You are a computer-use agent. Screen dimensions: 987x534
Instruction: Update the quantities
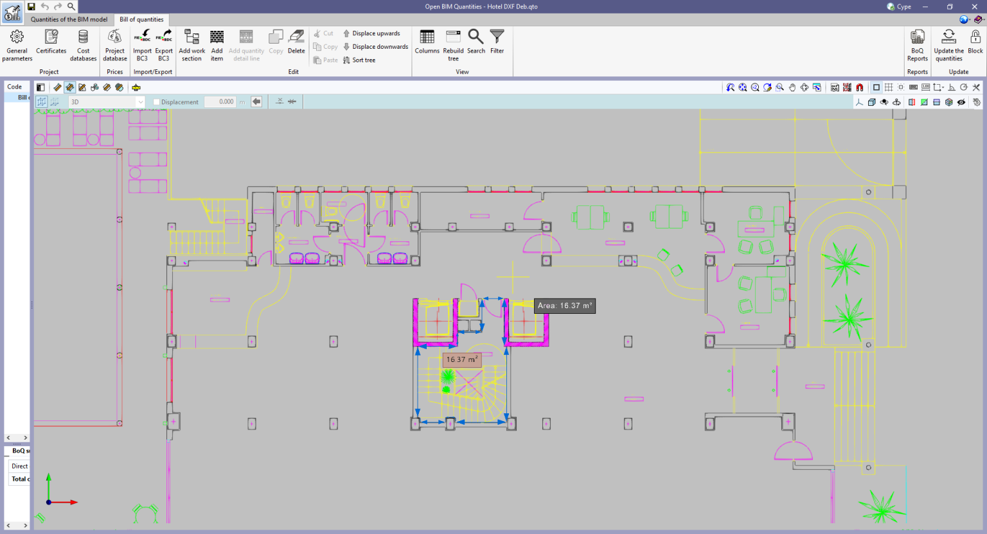coord(948,45)
